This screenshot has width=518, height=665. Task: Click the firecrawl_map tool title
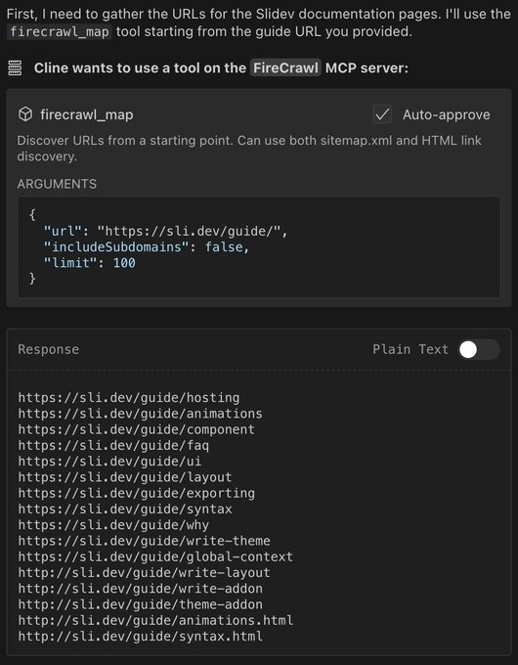click(x=87, y=114)
